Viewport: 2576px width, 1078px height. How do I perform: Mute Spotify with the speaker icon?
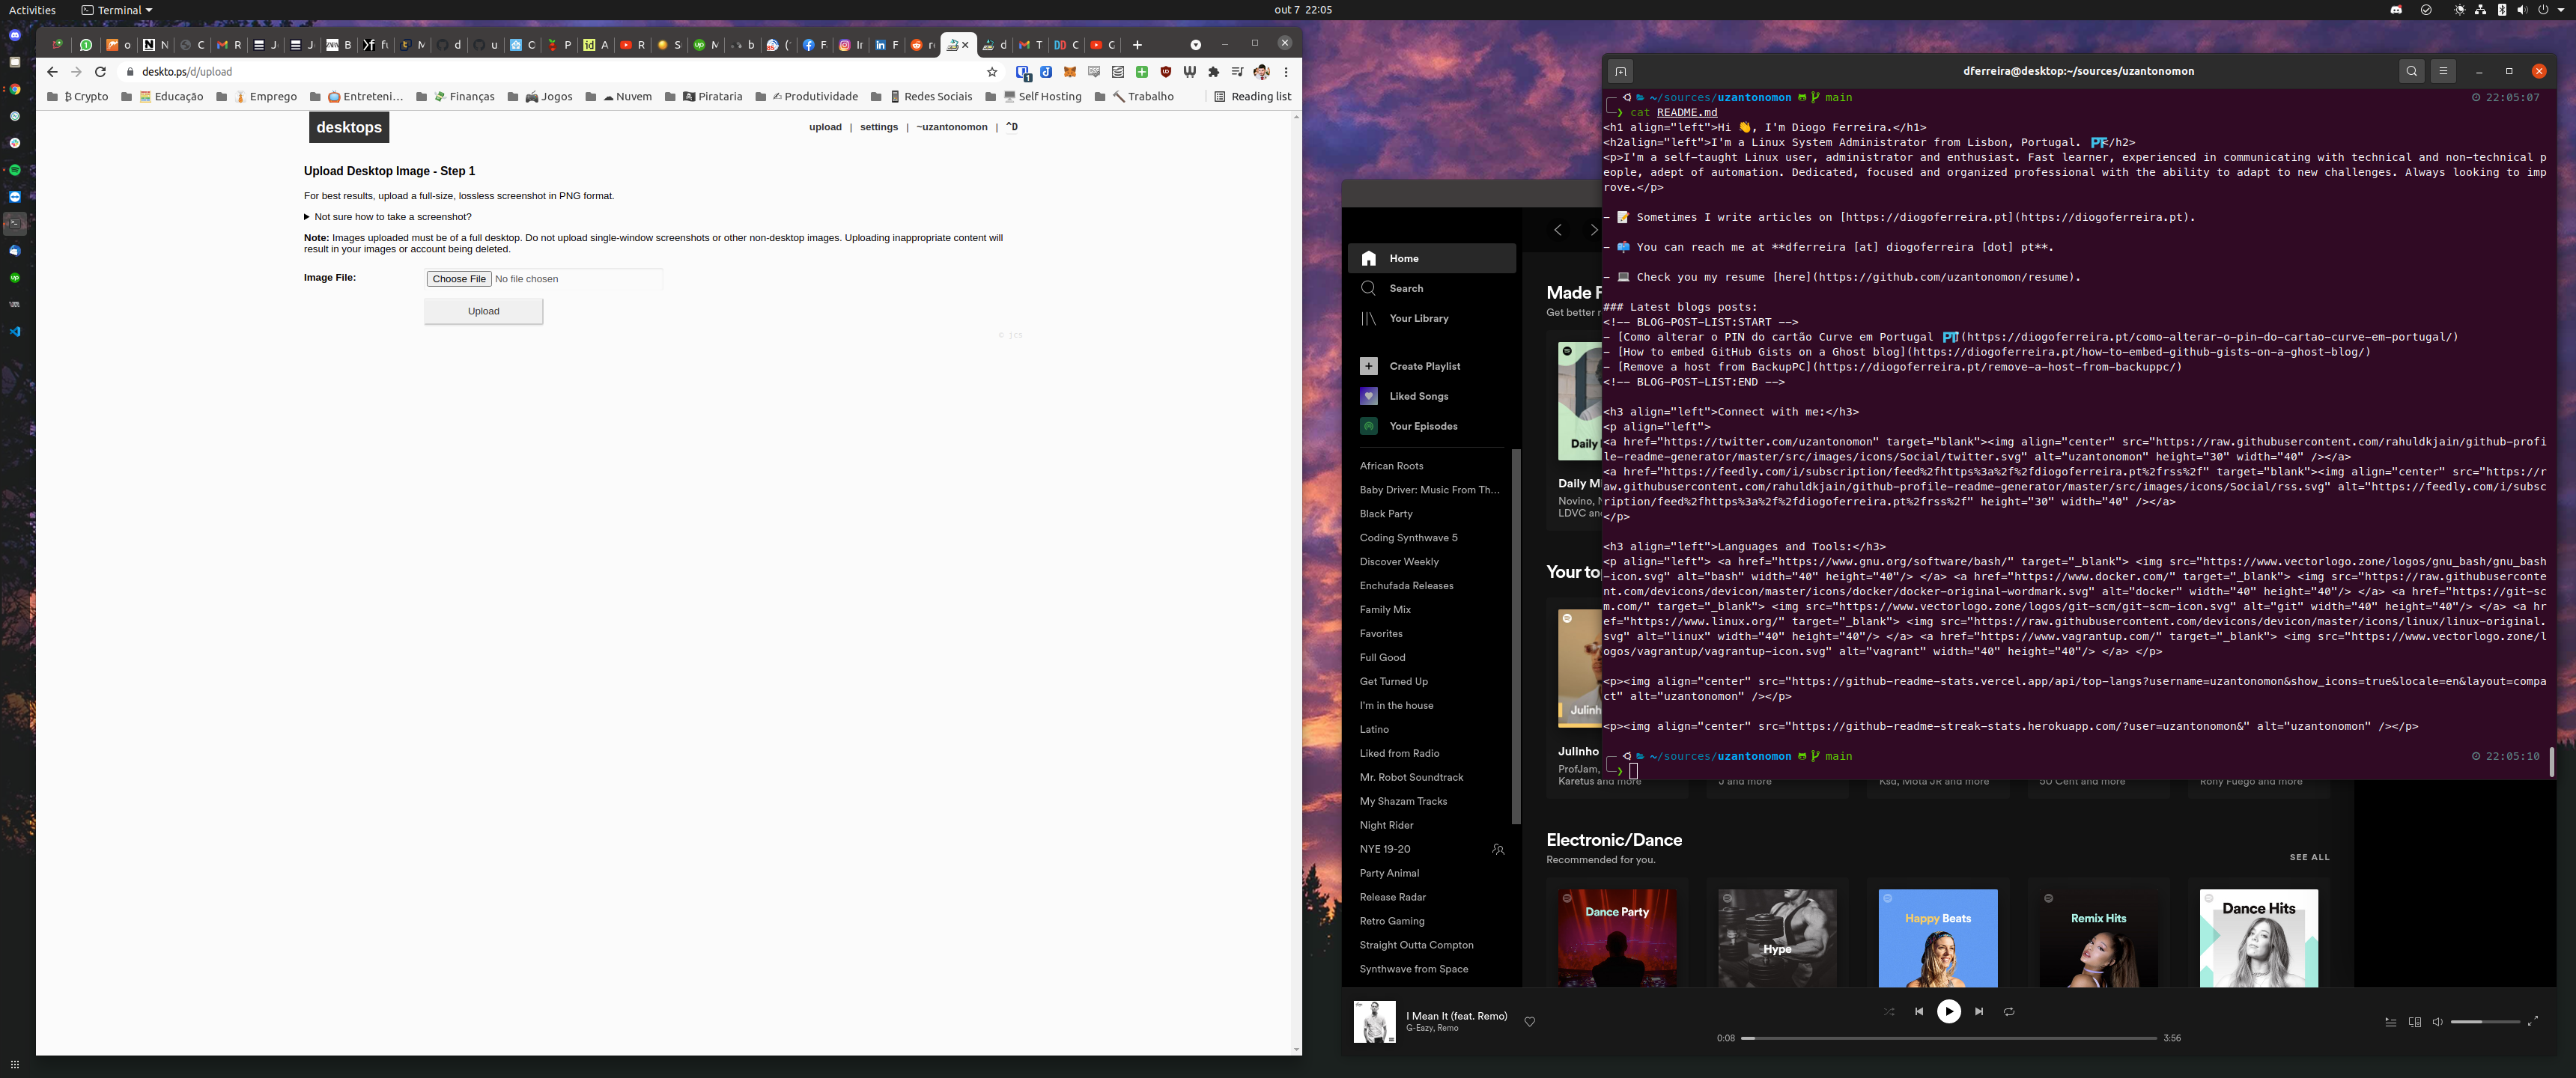[2437, 1022]
